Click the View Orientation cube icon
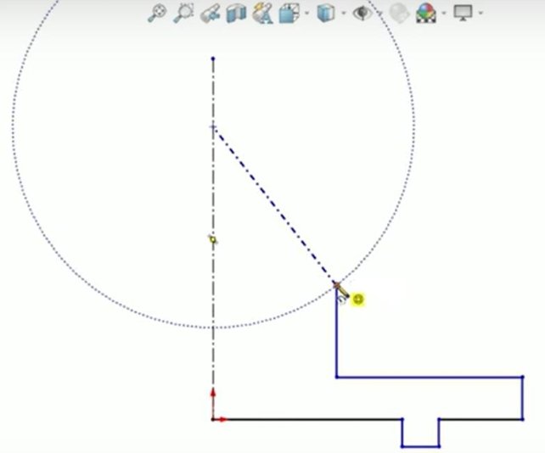 pyautogui.click(x=289, y=14)
